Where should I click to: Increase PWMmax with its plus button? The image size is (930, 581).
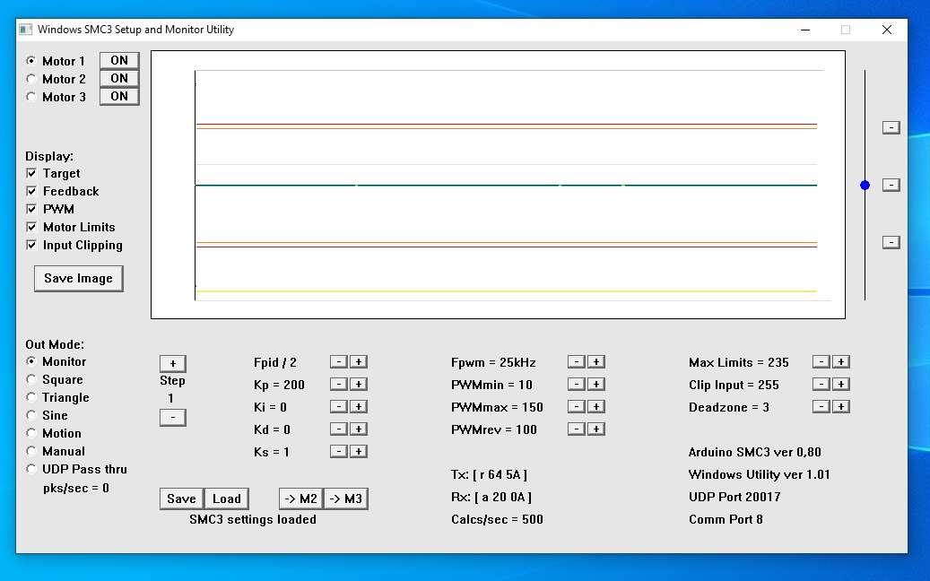596,407
